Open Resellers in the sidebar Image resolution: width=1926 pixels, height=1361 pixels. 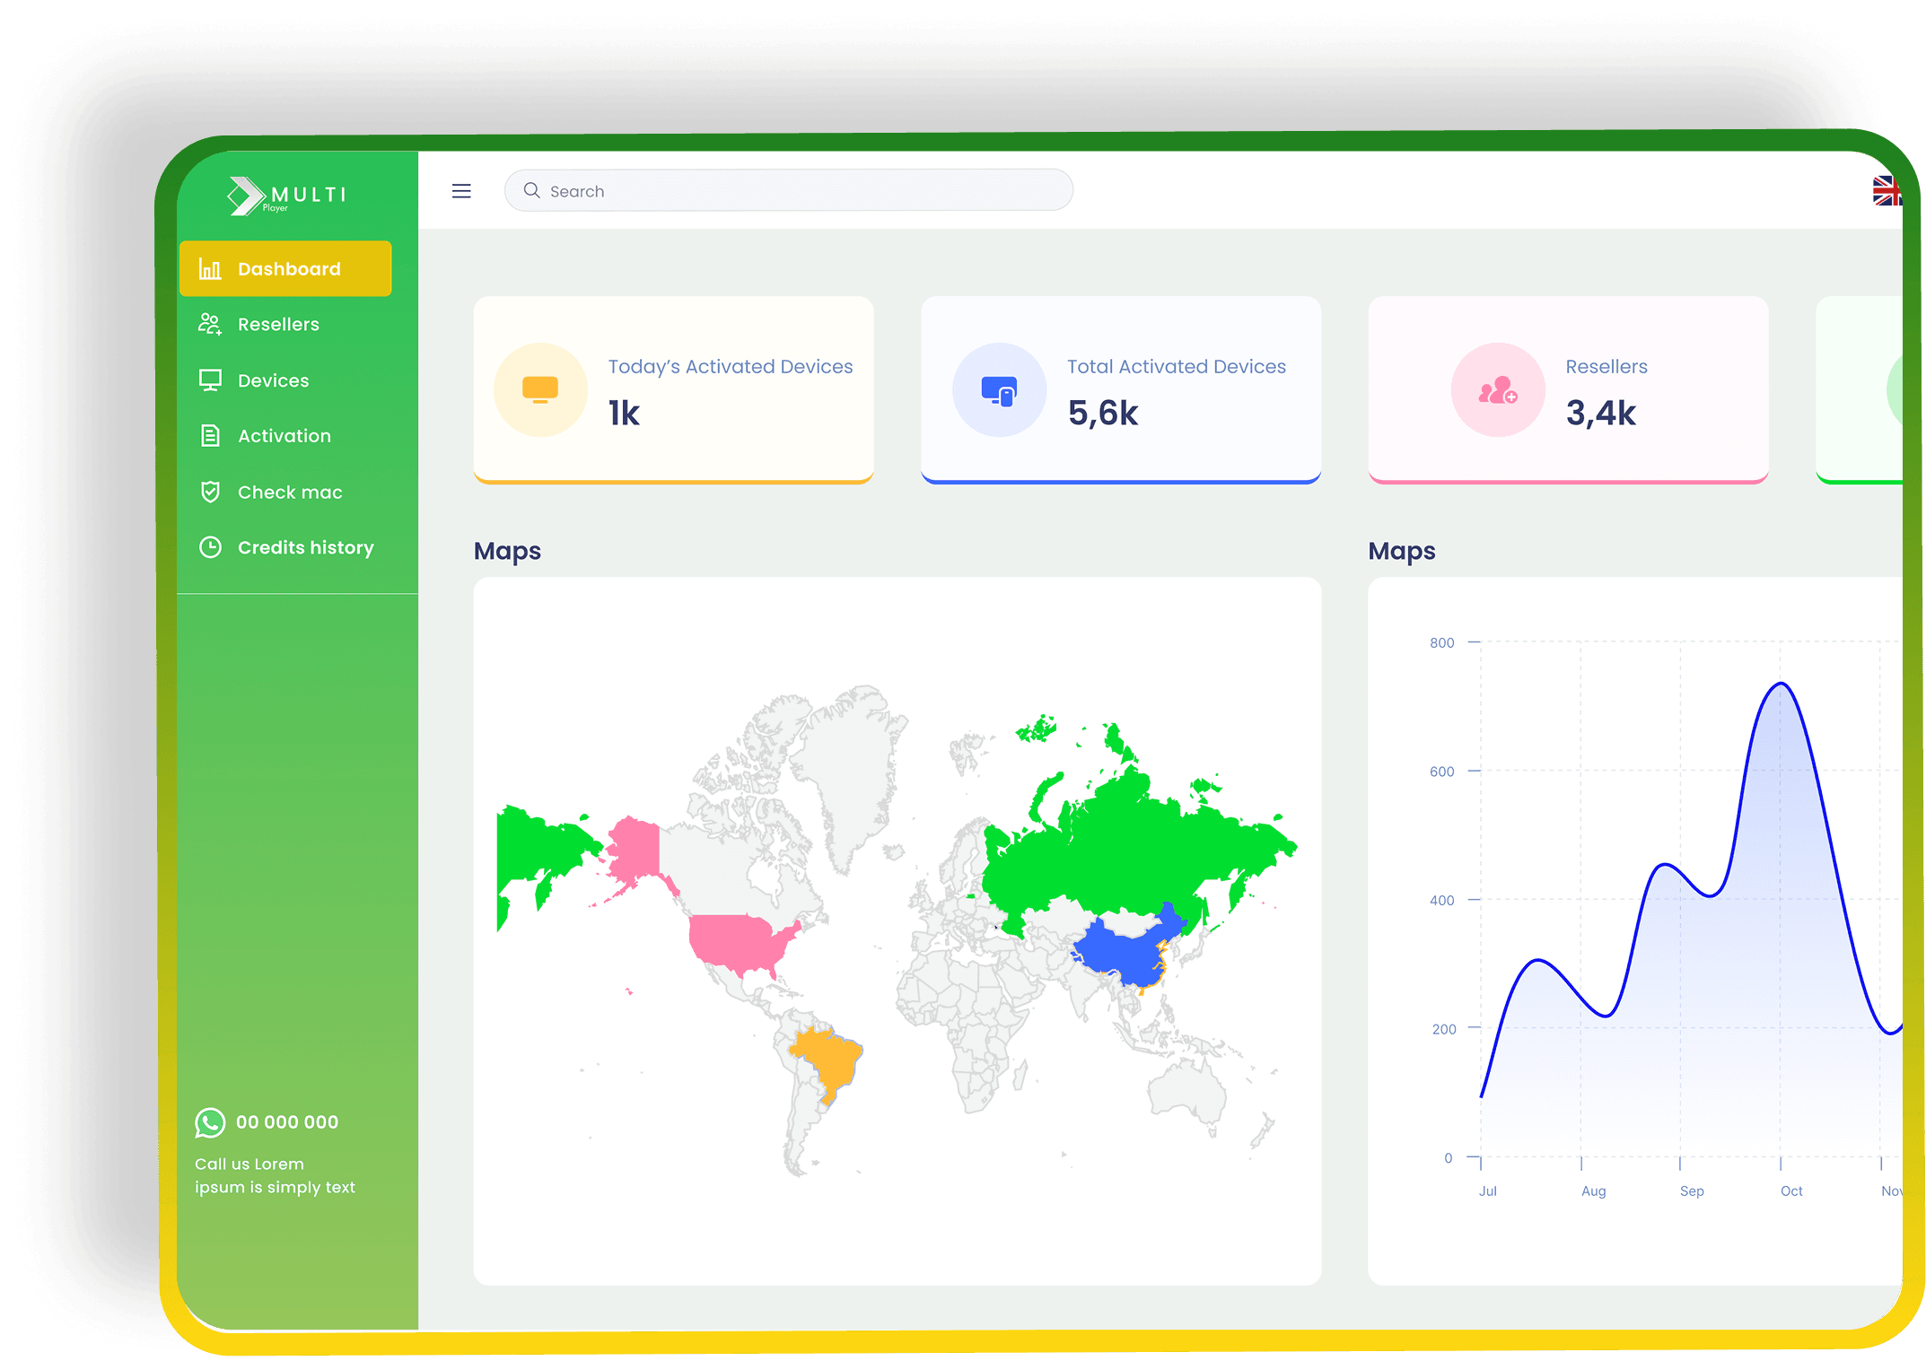[x=278, y=325]
